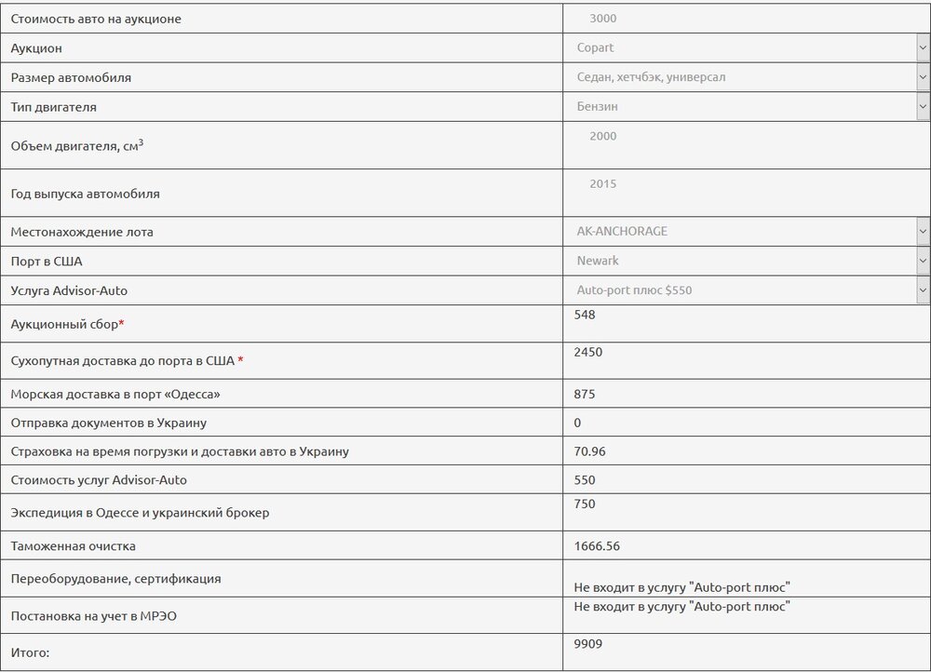Click the Постановка на учет в МРЭО label

[x=93, y=616]
